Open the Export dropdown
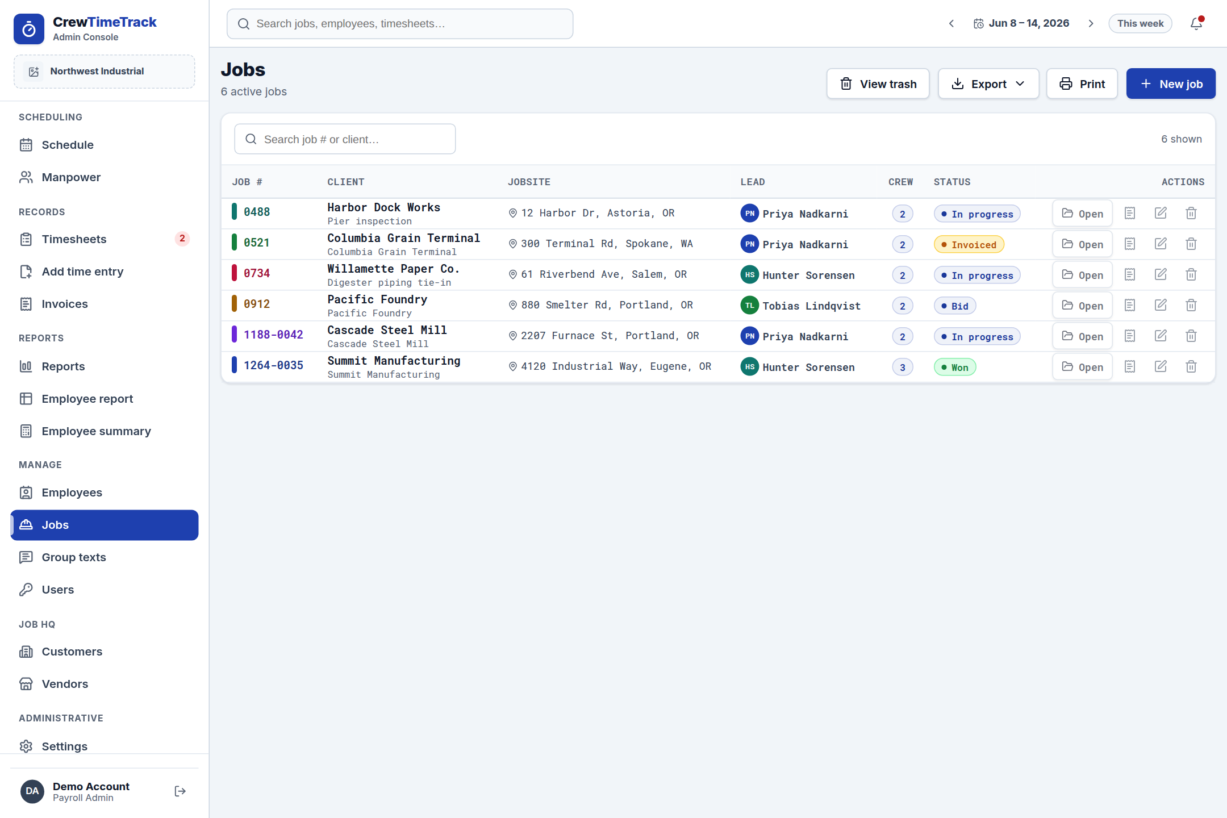Viewport: 1227px width, 818px height. [x=988, y=84]
